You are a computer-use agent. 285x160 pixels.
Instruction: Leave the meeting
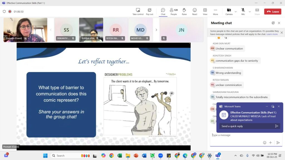click(x=273, y=12)
